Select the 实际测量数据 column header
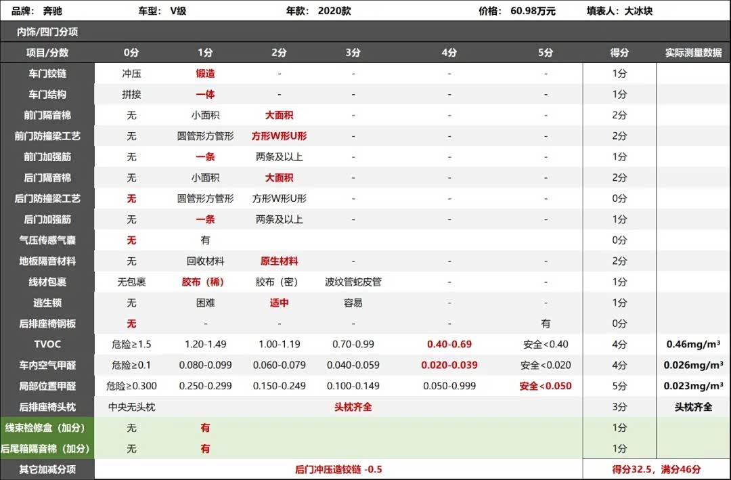 [x=693, y=53]
